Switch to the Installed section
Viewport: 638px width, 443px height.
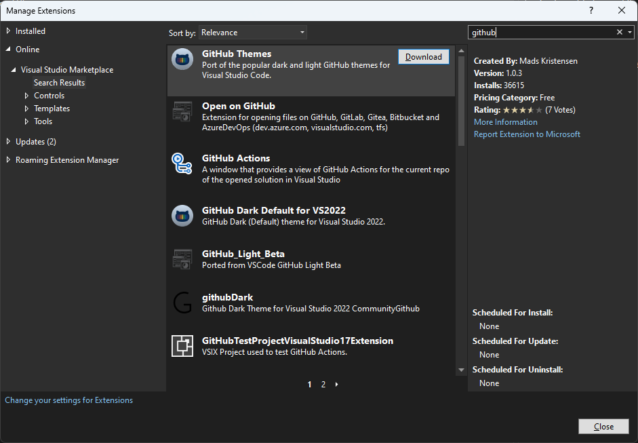(x=30, y=31)
